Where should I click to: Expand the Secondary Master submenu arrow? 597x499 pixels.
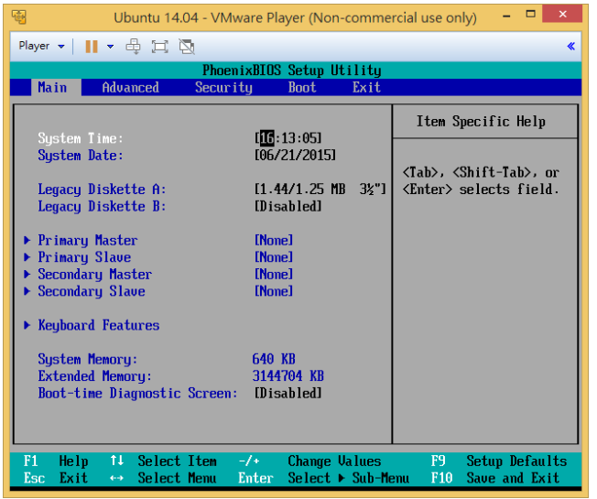(x=27, y=274)
